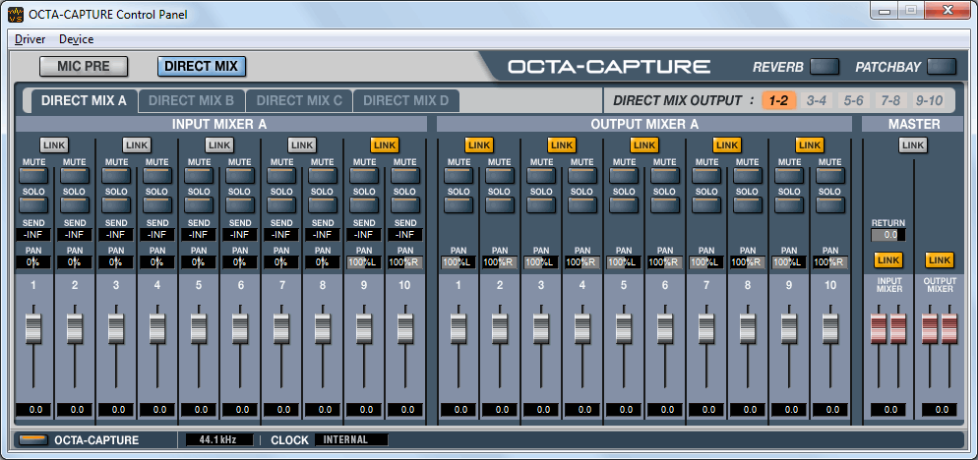
Task: Click the top LINK button in MASTER section
Action: [x=913, y=145]
